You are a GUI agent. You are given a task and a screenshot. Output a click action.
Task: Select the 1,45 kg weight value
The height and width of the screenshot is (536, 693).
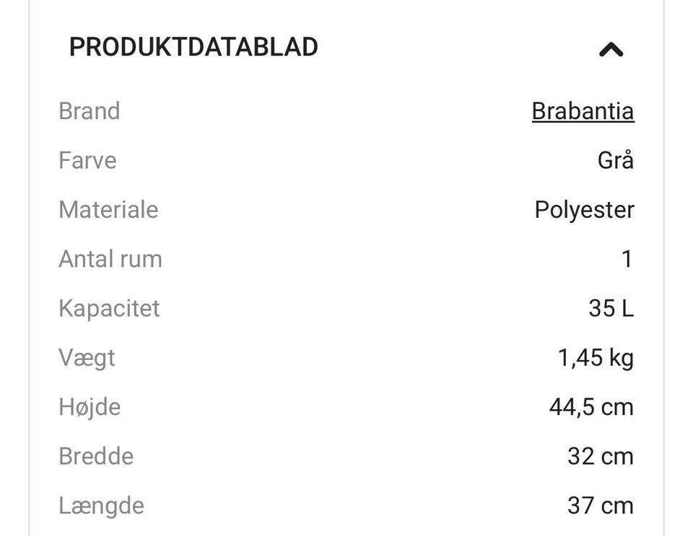point(596,358)
